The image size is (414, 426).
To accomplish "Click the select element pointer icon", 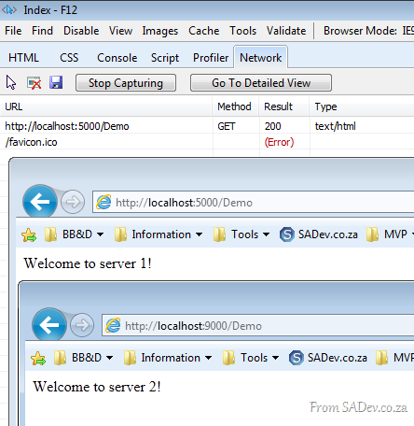I will tap(11, 83).
